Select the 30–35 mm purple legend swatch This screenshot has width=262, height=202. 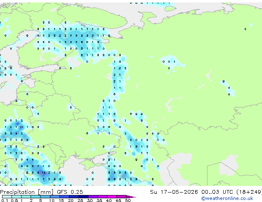93,197
